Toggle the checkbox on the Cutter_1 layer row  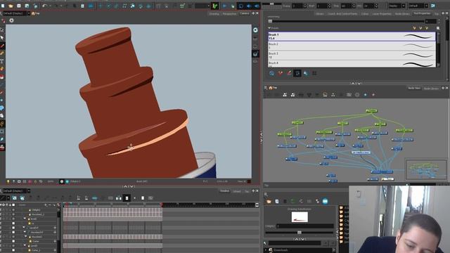[13, 250]
